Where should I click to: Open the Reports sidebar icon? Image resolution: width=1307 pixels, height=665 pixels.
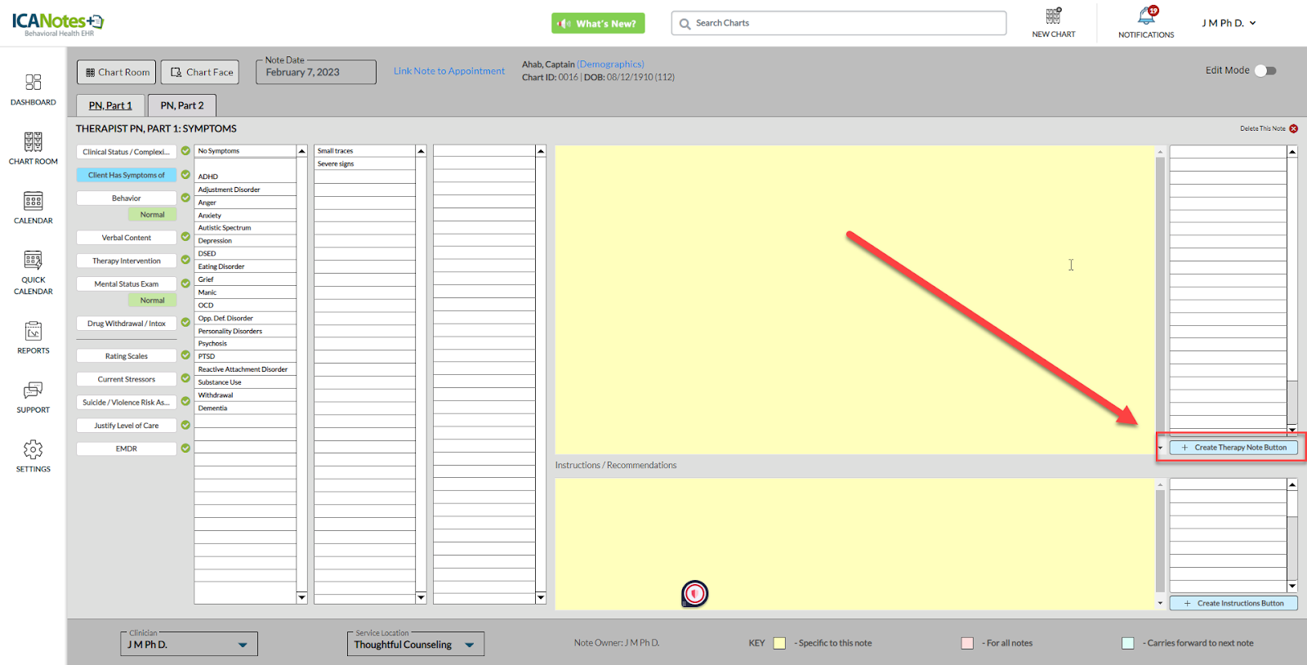(x=33, y=331)
